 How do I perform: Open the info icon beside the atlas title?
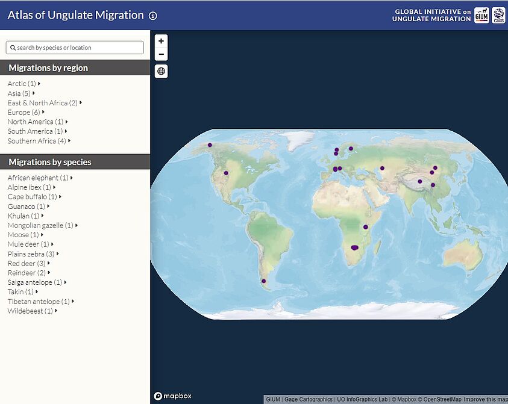pos(153,16)
